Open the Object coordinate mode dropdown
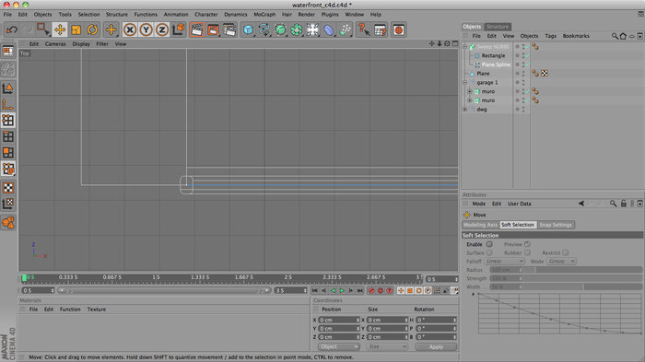The image size is (645, 362). tap(338, 346)
